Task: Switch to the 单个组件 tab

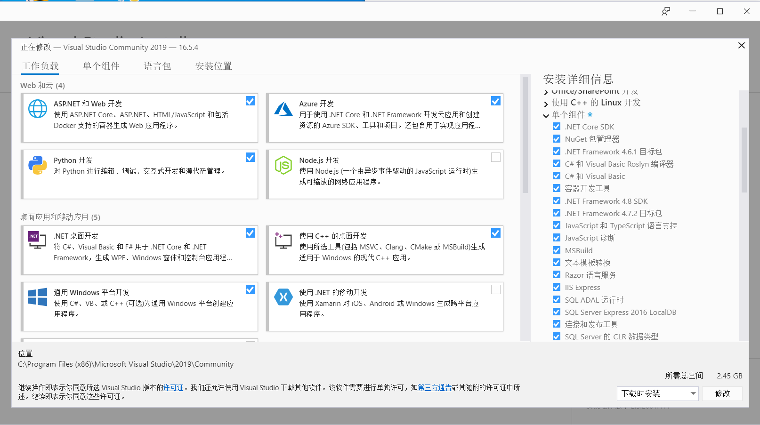Action: click(x=101, y=66)
